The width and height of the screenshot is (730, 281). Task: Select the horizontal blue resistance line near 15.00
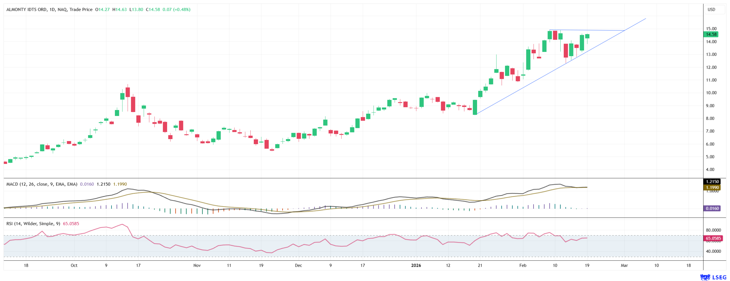click(593, 30)
